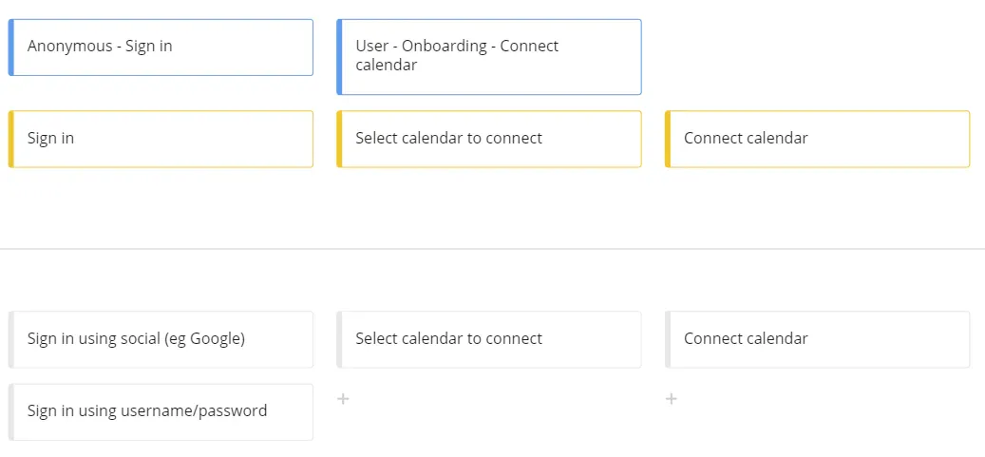The image size is (985, 457).
Task: Open Sign in using username/password story
Action: [161, 411]
